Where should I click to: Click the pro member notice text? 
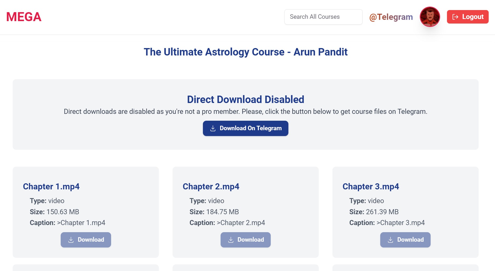pyautogui.click(x=245, y=111)
